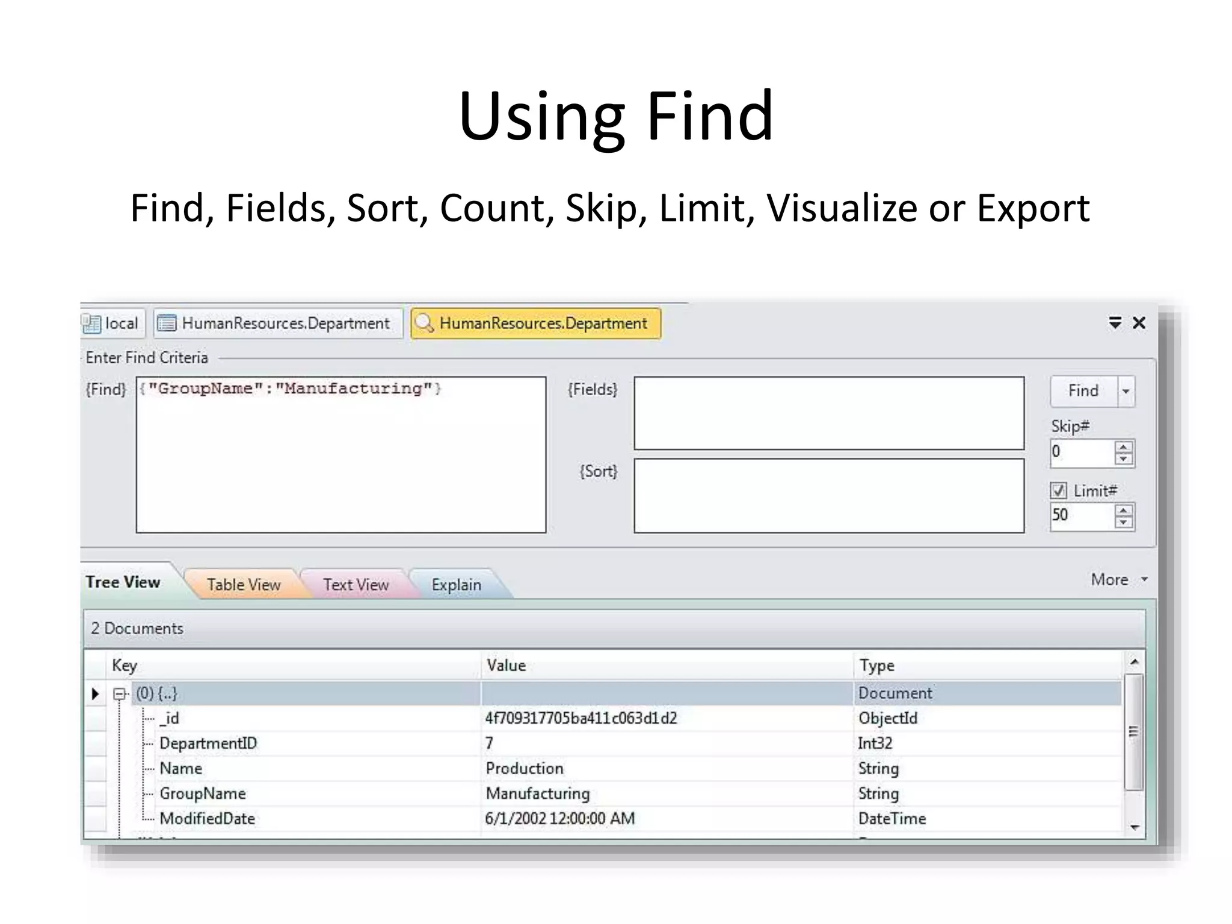Click the results vertical scrollbar thumb

pyautogui.click(x=1133, y=732)
